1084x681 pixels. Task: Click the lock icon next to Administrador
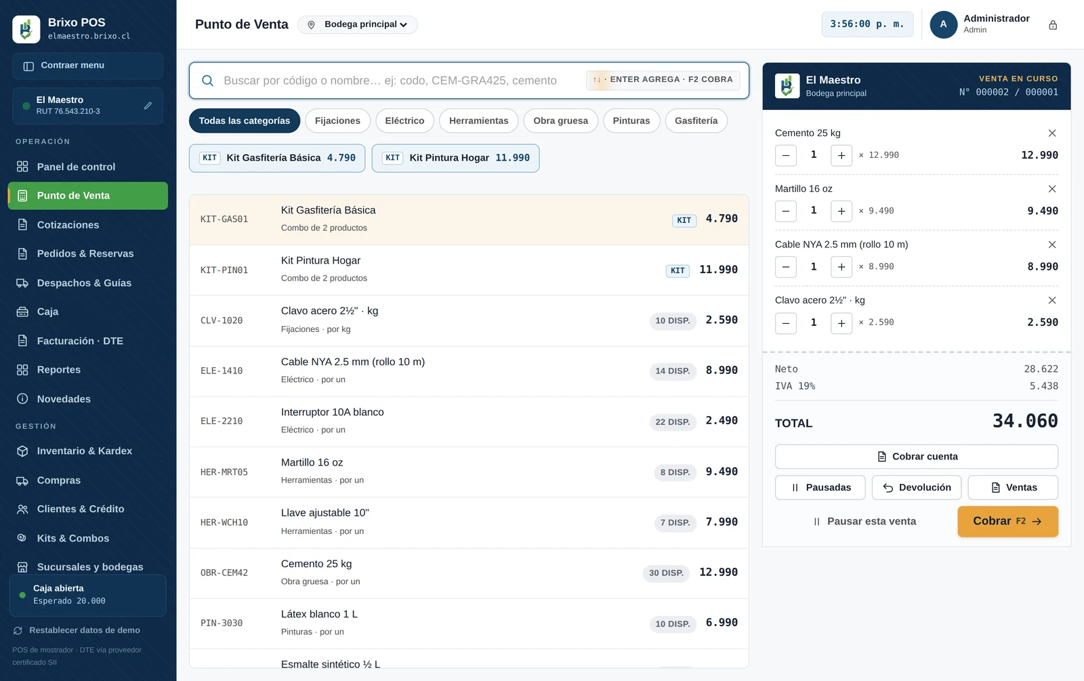pos(1053,25)
